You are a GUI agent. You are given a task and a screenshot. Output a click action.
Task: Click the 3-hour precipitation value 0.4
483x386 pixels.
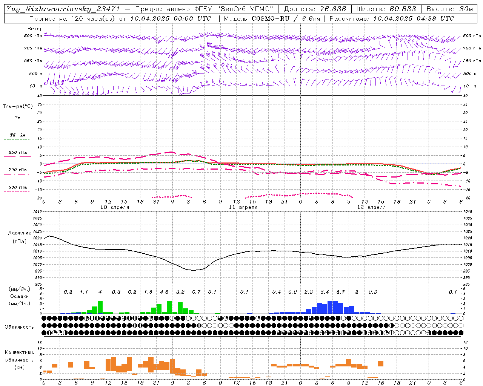277,292
